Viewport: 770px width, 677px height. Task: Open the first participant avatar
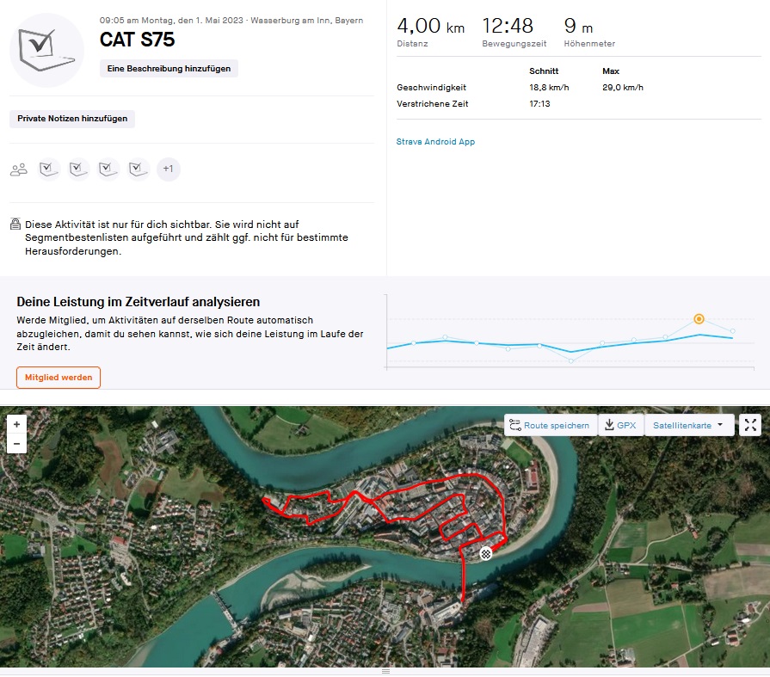(49, 169)
